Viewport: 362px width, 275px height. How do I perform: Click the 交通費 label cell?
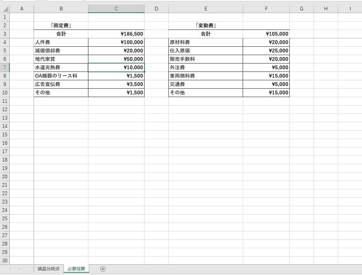coord(206,84)
